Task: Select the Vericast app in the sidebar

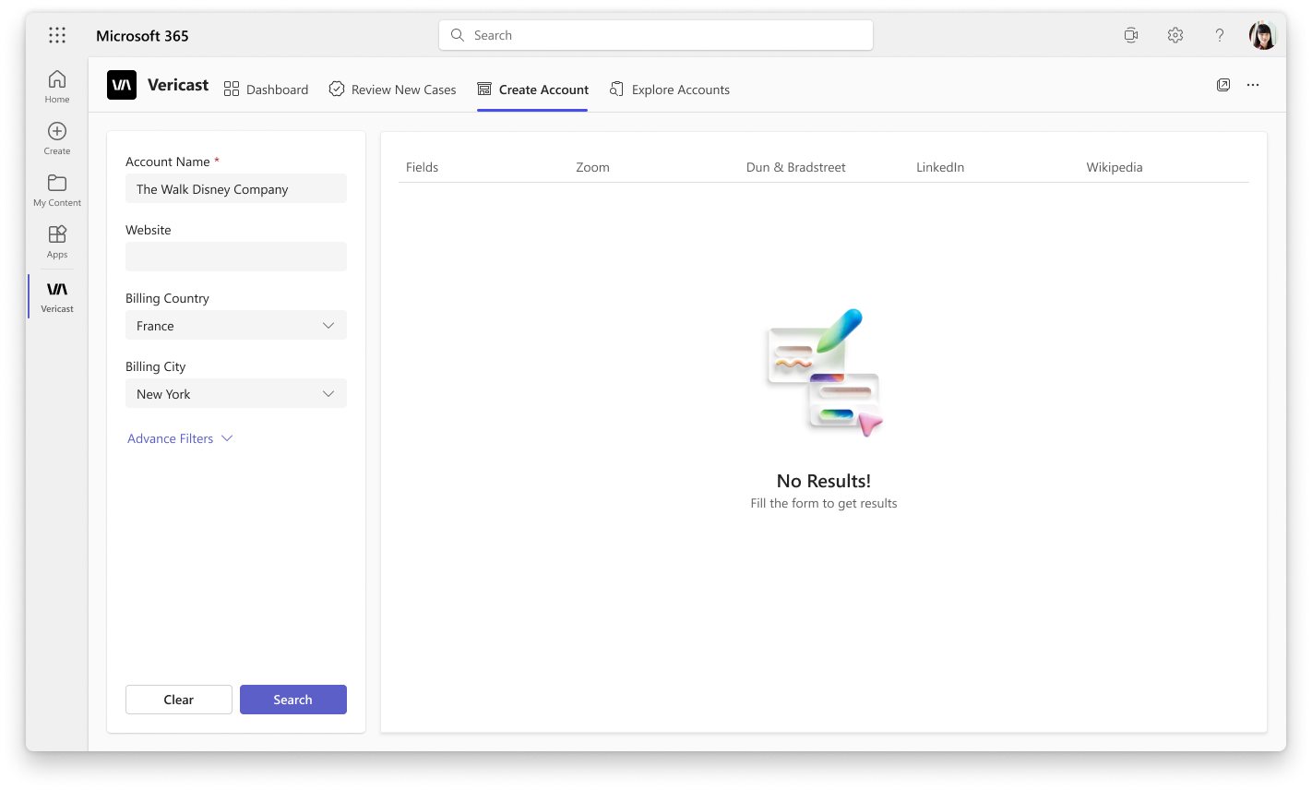Action: (x=57, y=296)
